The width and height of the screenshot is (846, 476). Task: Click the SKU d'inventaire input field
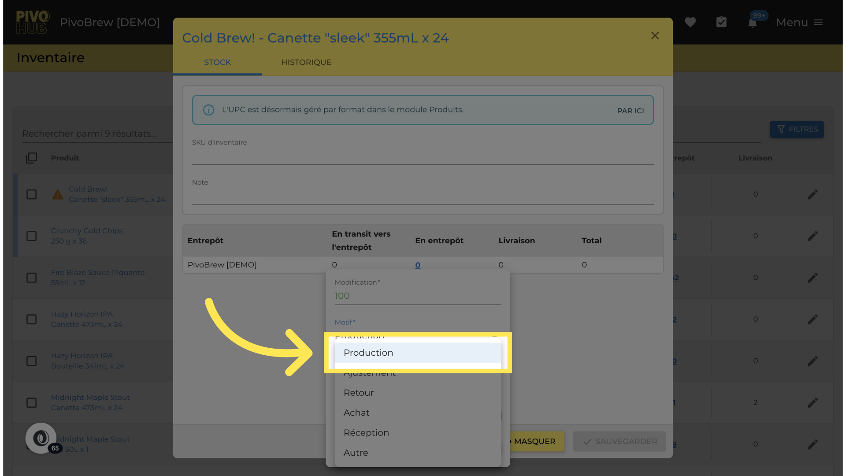[x=422, y=156]
